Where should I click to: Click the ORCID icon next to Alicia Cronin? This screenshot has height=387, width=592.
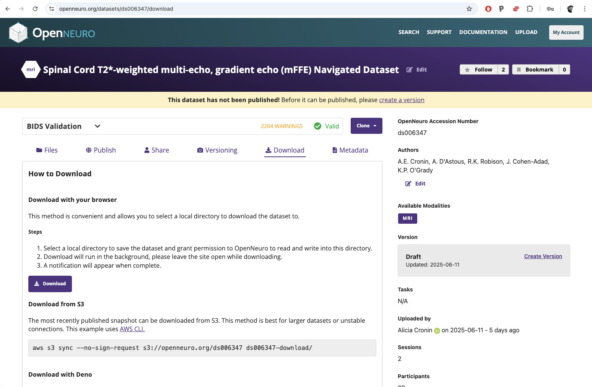437,331
